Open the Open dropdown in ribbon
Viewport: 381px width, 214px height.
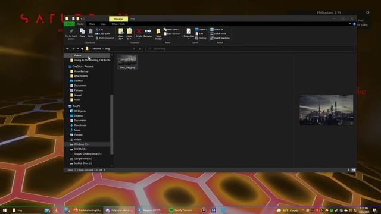click(x=201, y=29)
